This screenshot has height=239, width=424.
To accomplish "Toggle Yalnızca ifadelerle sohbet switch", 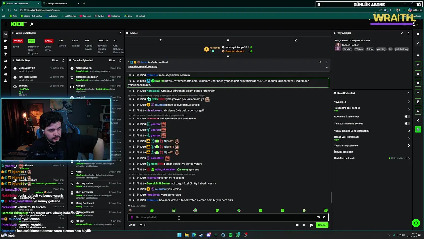I will click(x=407, y=124).
